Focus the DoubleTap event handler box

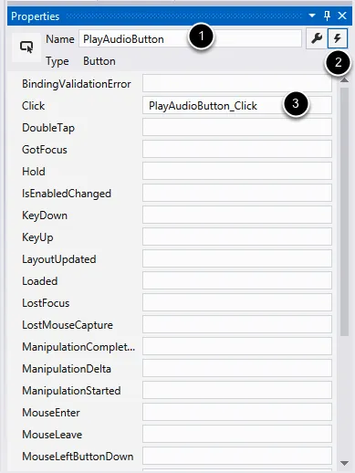(x=237, y=127)
